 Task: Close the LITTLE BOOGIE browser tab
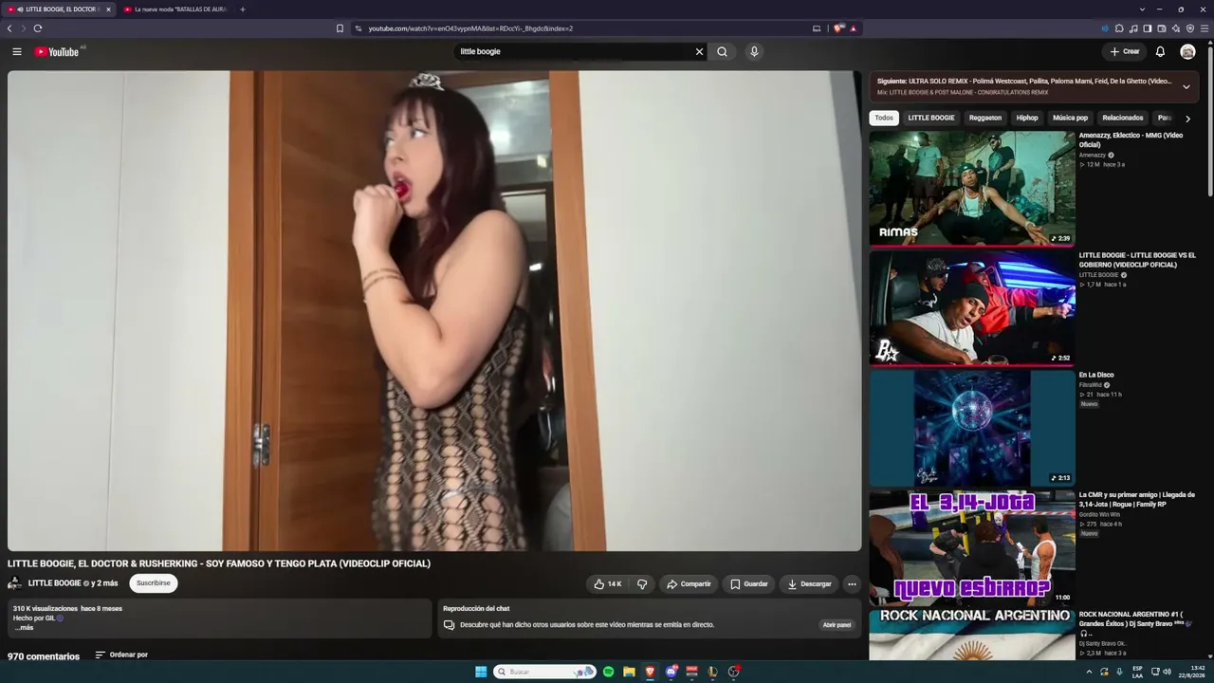[x=108, y=9]
